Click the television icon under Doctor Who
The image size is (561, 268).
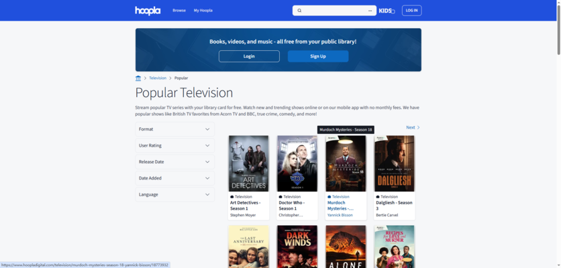coord(280,197)
